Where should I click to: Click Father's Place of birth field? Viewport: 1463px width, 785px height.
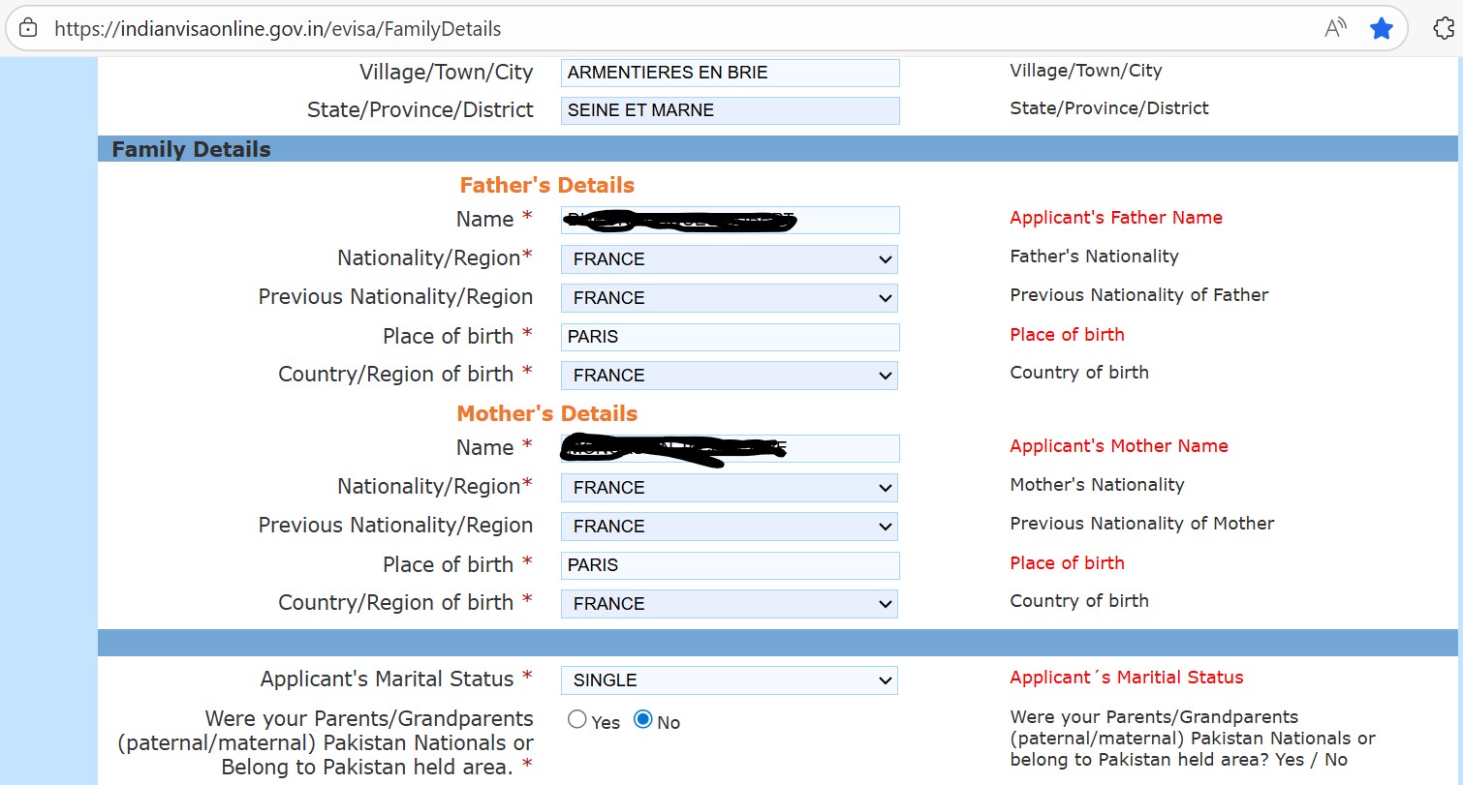730,337
